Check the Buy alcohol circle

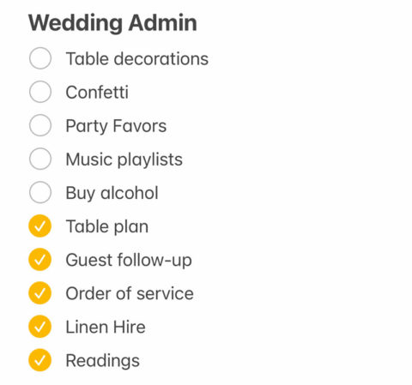[x=40, y=192]
